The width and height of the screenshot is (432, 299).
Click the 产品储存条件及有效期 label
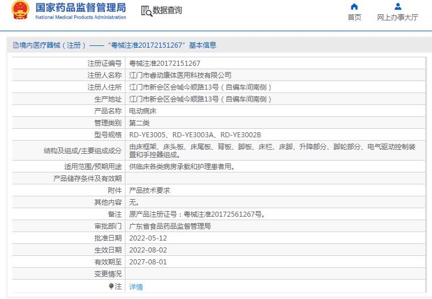point(87,178)
